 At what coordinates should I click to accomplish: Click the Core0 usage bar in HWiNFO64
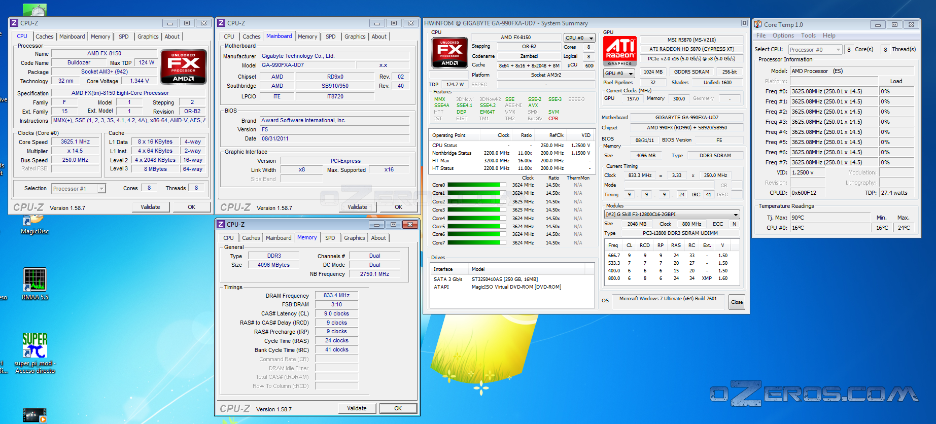tap(477, 185)
